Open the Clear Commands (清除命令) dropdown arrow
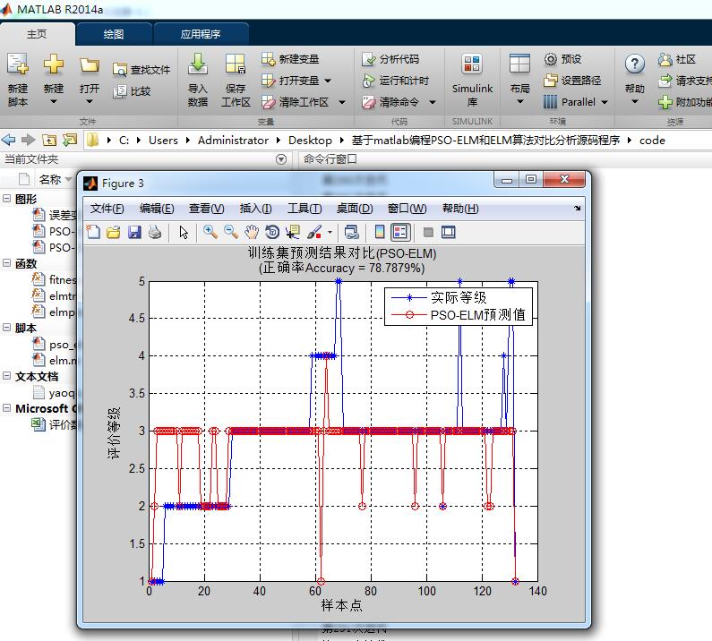This screenshot has height=641, width=712. click(x=433, y=102)
